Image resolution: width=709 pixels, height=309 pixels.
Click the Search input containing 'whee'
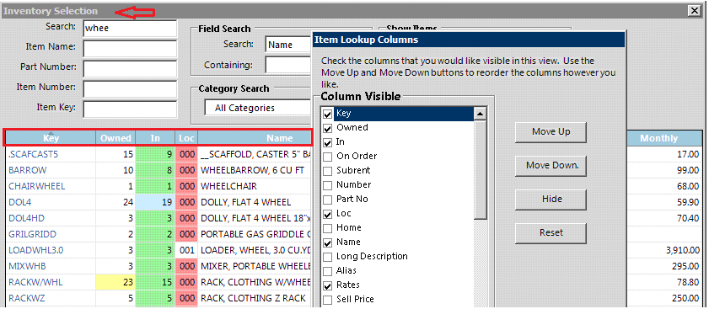pos(130,28)
